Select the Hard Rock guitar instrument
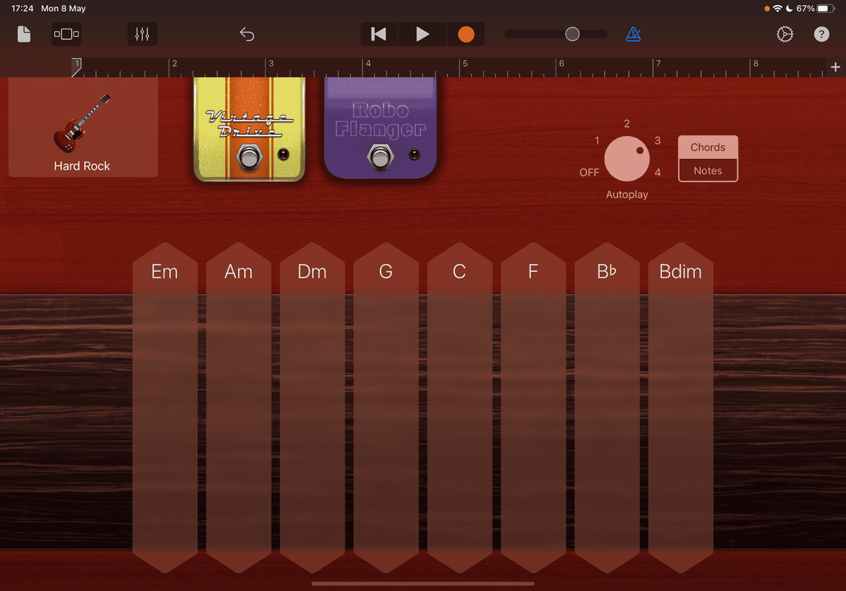The height and width of the screenshot is (591, 846). point(83,127)
